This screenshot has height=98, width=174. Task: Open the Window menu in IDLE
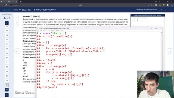[x=58, y=31]
